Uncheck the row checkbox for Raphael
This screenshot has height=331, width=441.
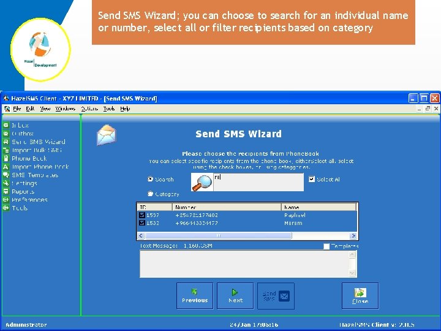(x=142, y=215)
